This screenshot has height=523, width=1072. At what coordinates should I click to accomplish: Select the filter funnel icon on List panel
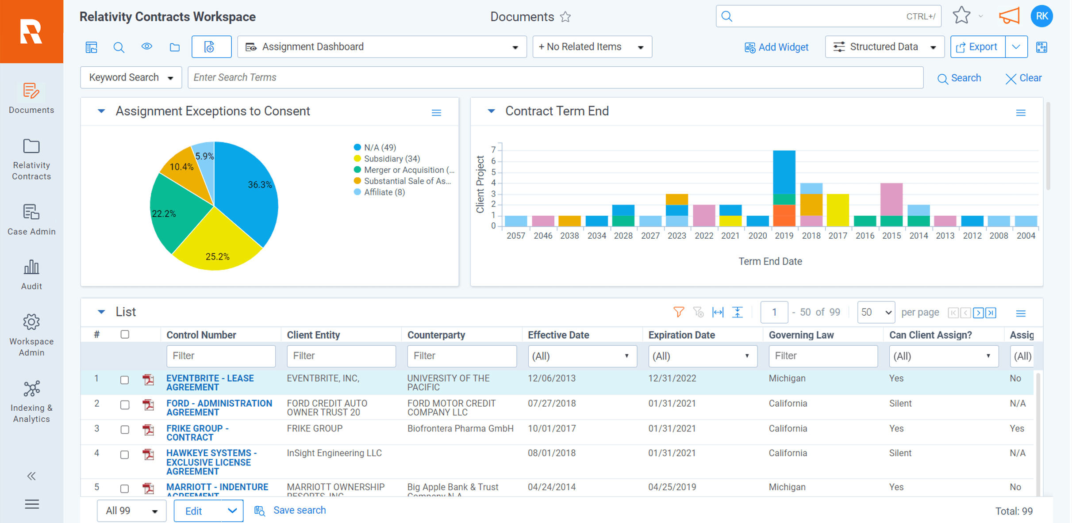[x=678, y=312]
